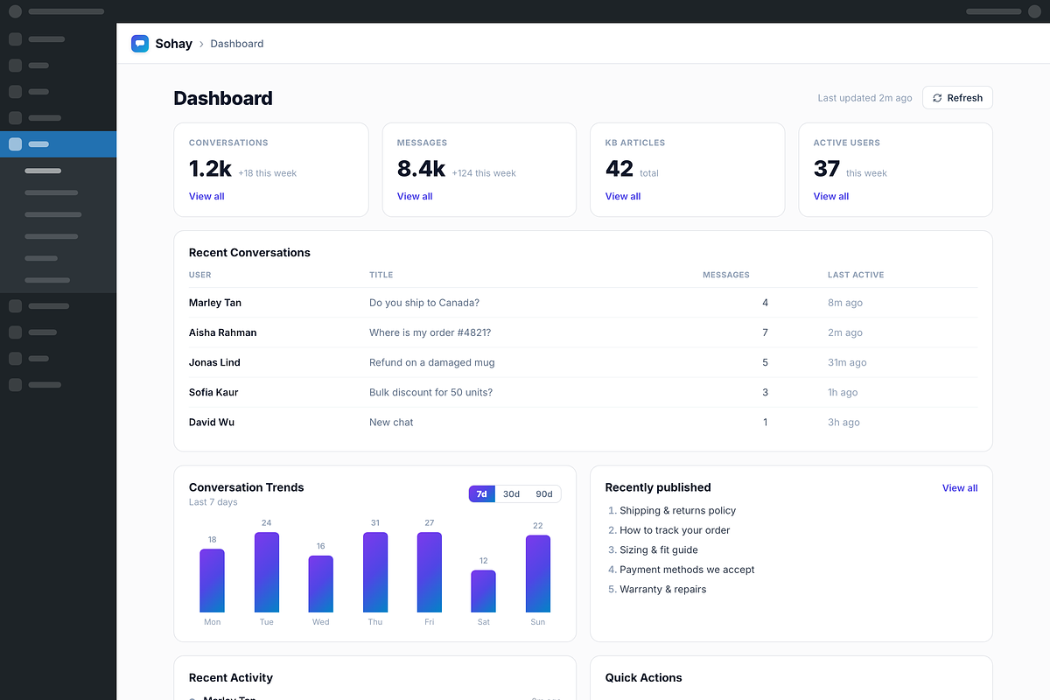This screenshot has height=700, width=1050.
Task: Click title "Bulk discount for 50 units?"
Action: click(x=431, y=392)
